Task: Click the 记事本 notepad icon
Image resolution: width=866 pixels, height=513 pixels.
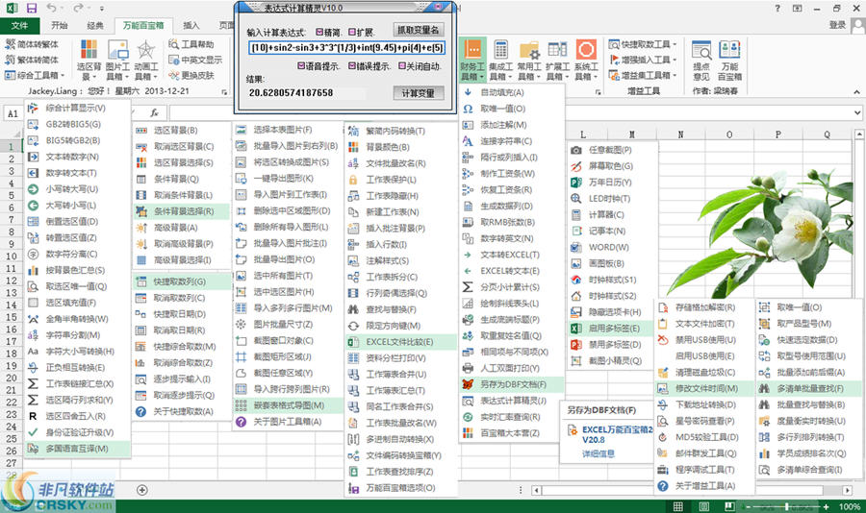Action: tap(576, 232)
